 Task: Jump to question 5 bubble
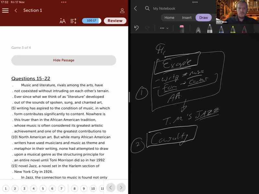pos(43,189)
